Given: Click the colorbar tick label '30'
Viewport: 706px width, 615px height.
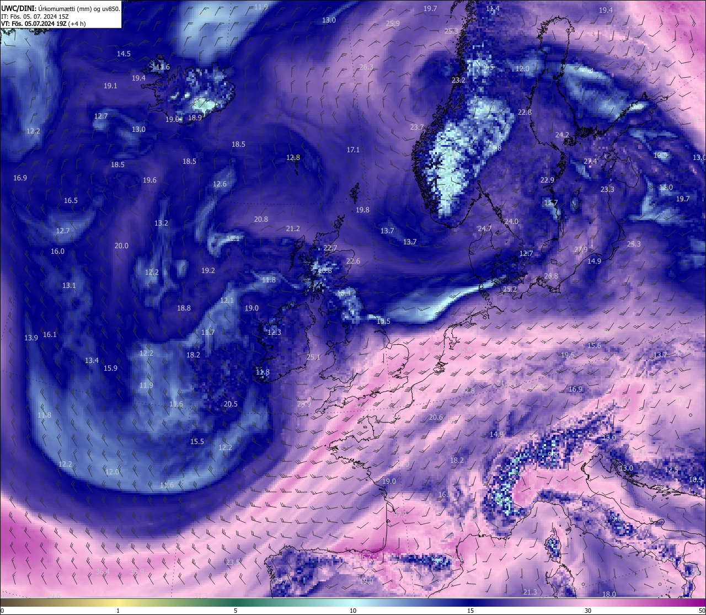Looking at the screenshot, I should pyautogui.click(x=588, y=611).
